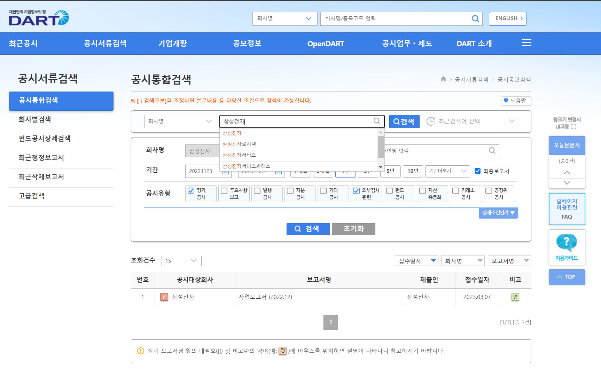Click the 유 market badge beside 삼성전자
This screenshot has width=601, height=370.
(164, 297)
